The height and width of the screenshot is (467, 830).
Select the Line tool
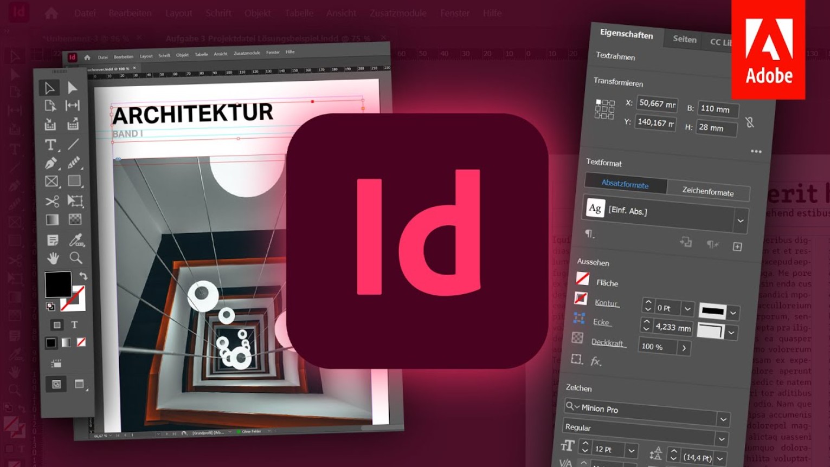(x=73, y=144)
